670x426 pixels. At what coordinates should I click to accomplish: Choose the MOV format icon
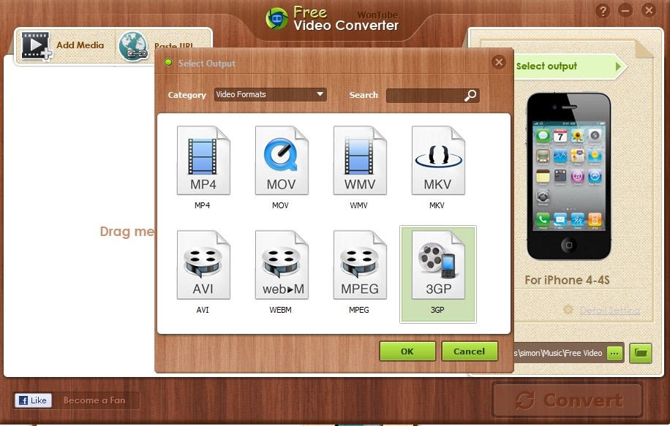[x=280, y=159]
